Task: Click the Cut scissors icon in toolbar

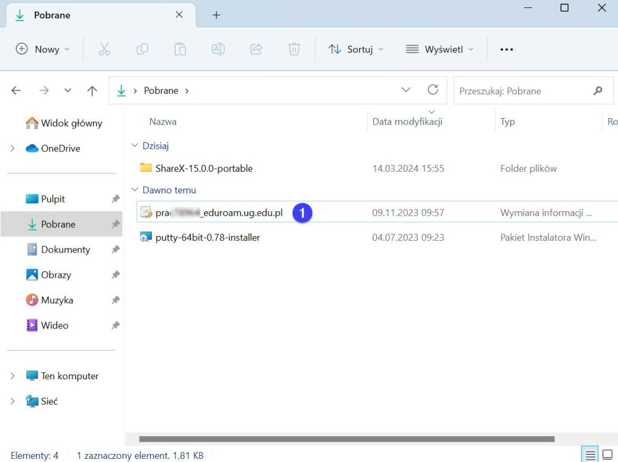Action: 104,49
